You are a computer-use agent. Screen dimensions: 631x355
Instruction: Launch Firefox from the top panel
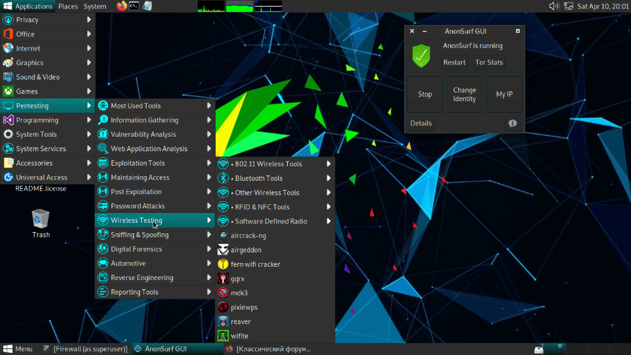pyautogui.click(x=122, y=6)
